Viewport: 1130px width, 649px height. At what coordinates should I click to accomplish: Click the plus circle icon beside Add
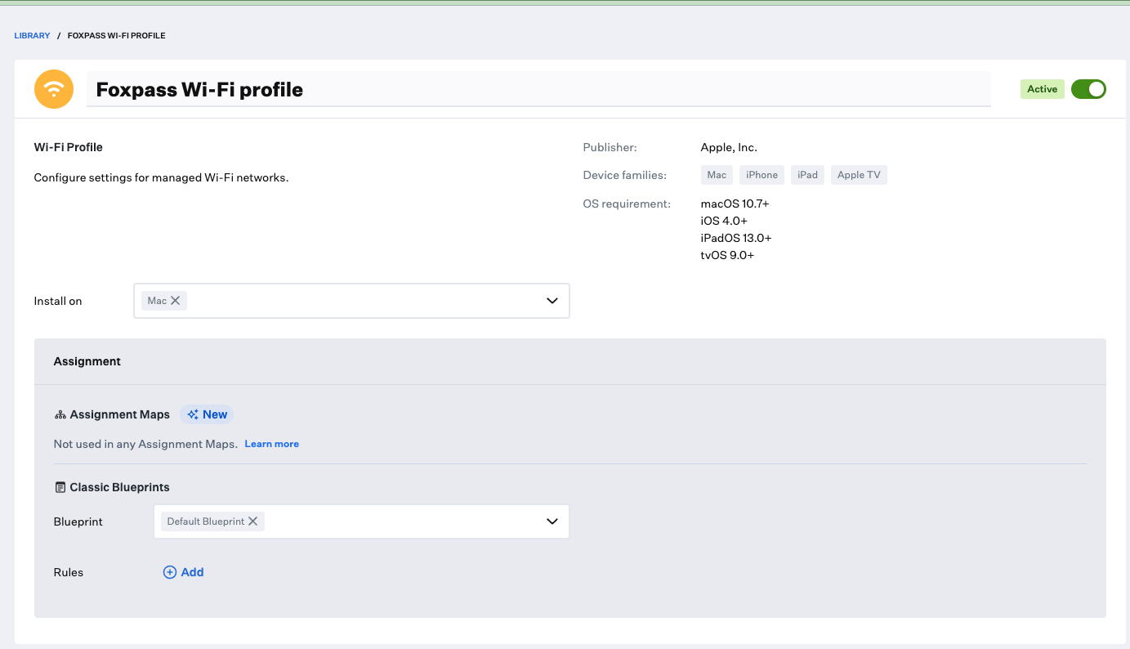pos(170,572)
